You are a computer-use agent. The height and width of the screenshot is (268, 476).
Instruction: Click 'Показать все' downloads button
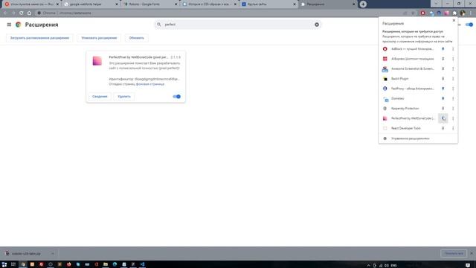(x=454, y=253)
